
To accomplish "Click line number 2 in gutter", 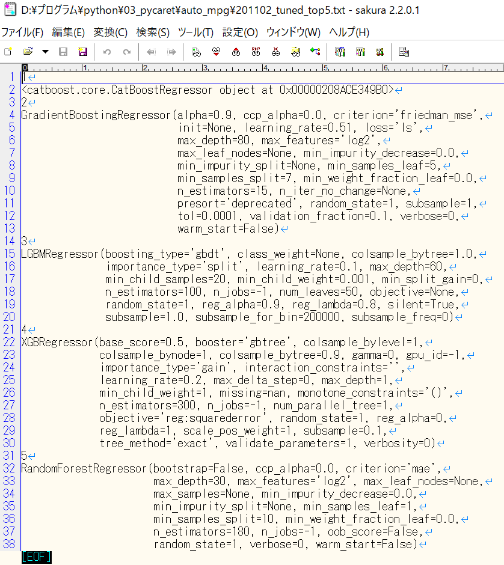I will 12,90.
